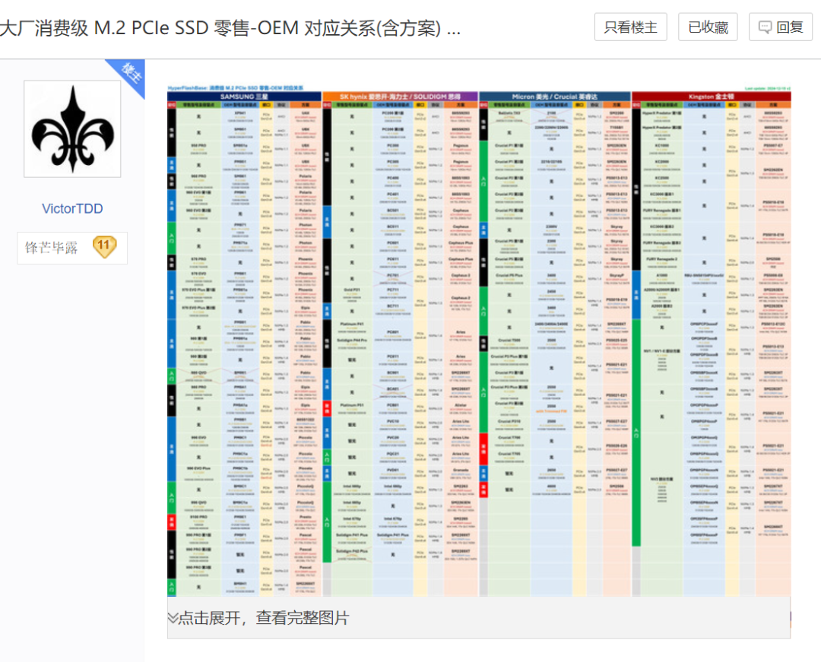
Task: Click the post title 大厂消费级 M.2 PCIe SSD
Action: [230, 27]
